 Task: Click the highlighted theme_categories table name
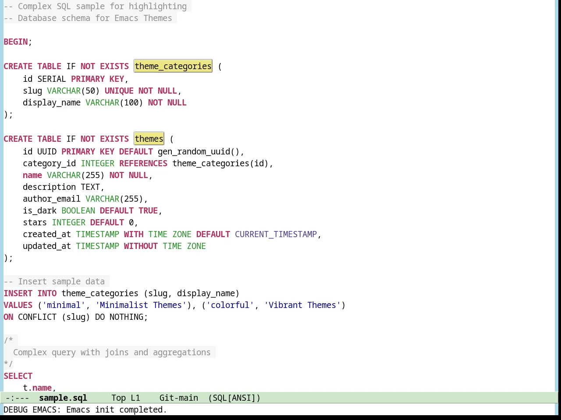pos(173,66)
